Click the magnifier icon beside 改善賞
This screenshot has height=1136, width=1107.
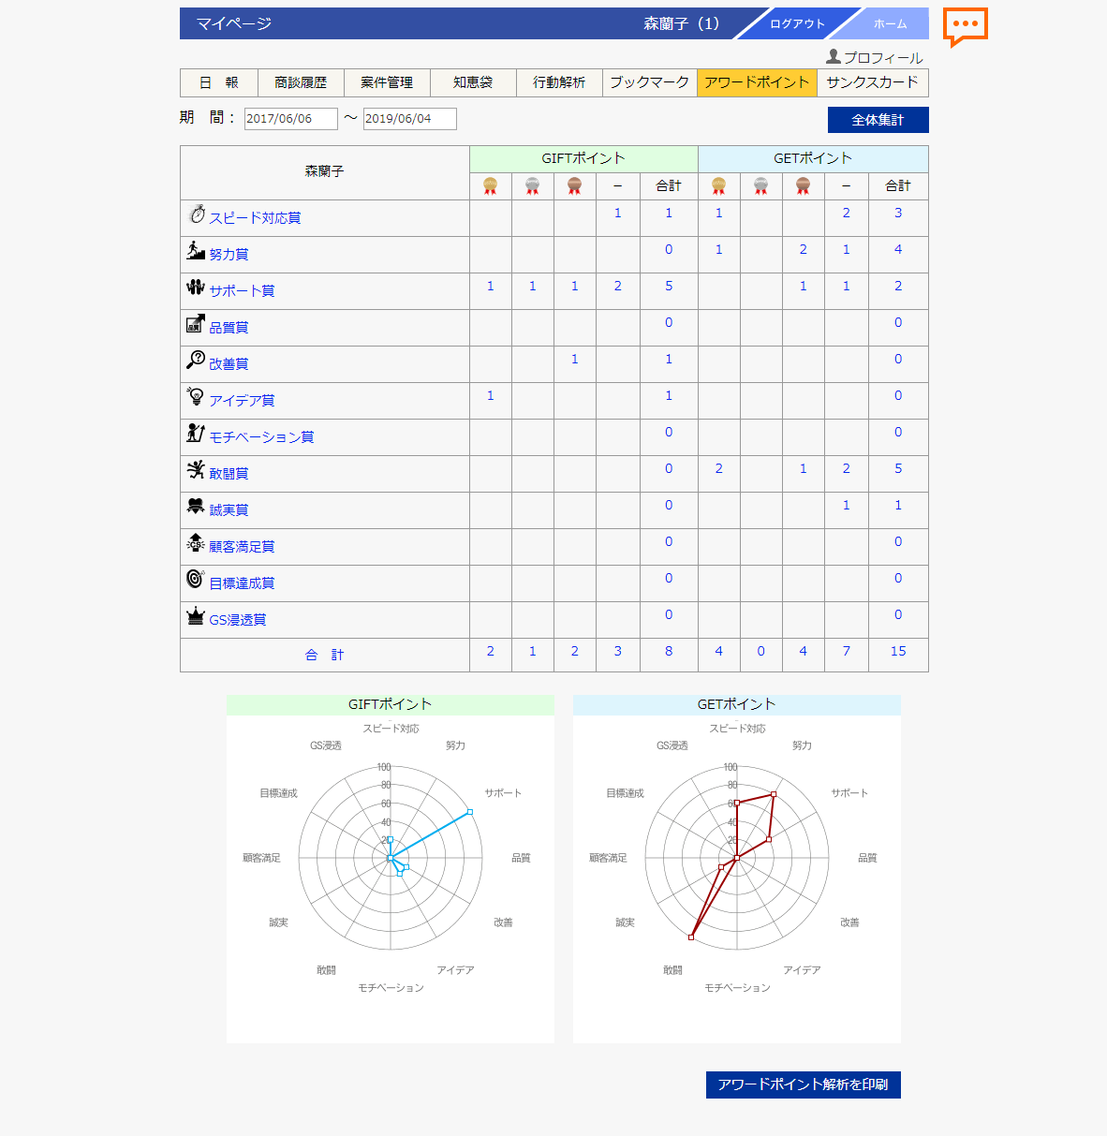[196, 360]
